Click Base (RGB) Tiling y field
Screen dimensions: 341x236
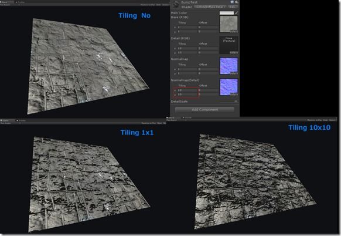pos(187,31)
